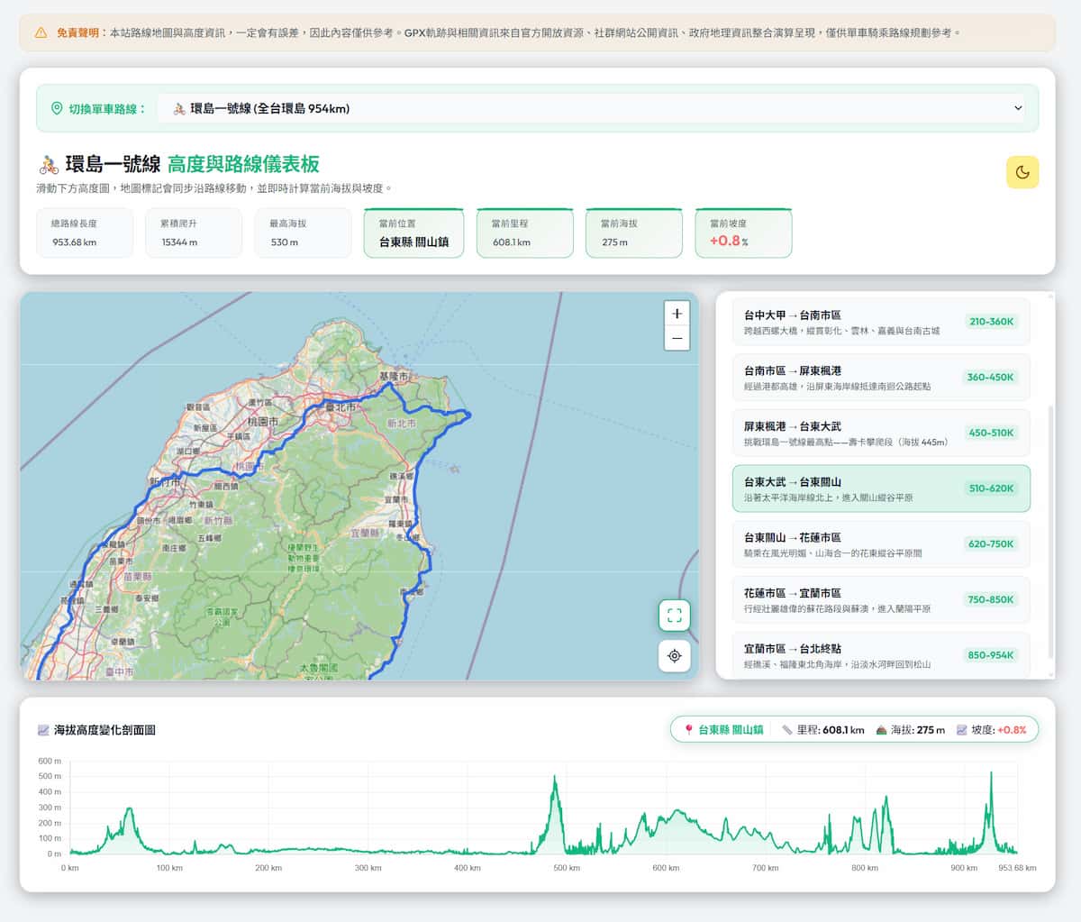Image resolution: width=1081 pixels, height=922 pixels.
Task: Click the elevation chart peak near 900 km
Action: tap(992, 773)
